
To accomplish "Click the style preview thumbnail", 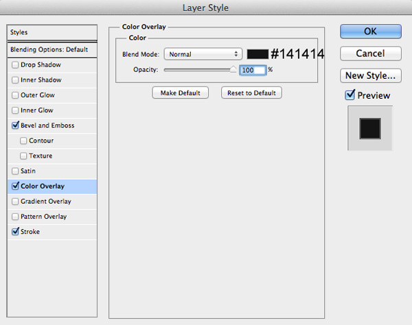I will pos(370,128).
